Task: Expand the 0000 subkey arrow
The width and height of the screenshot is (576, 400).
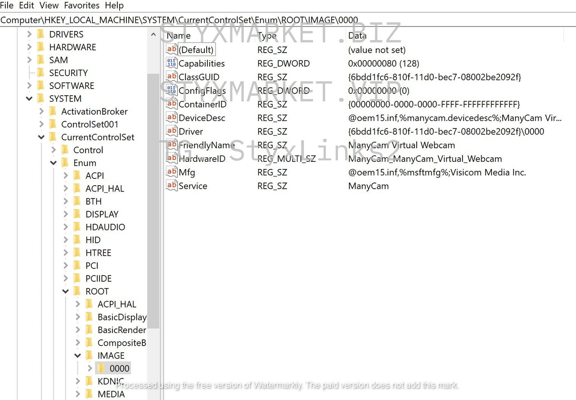Action: point(90,369)
